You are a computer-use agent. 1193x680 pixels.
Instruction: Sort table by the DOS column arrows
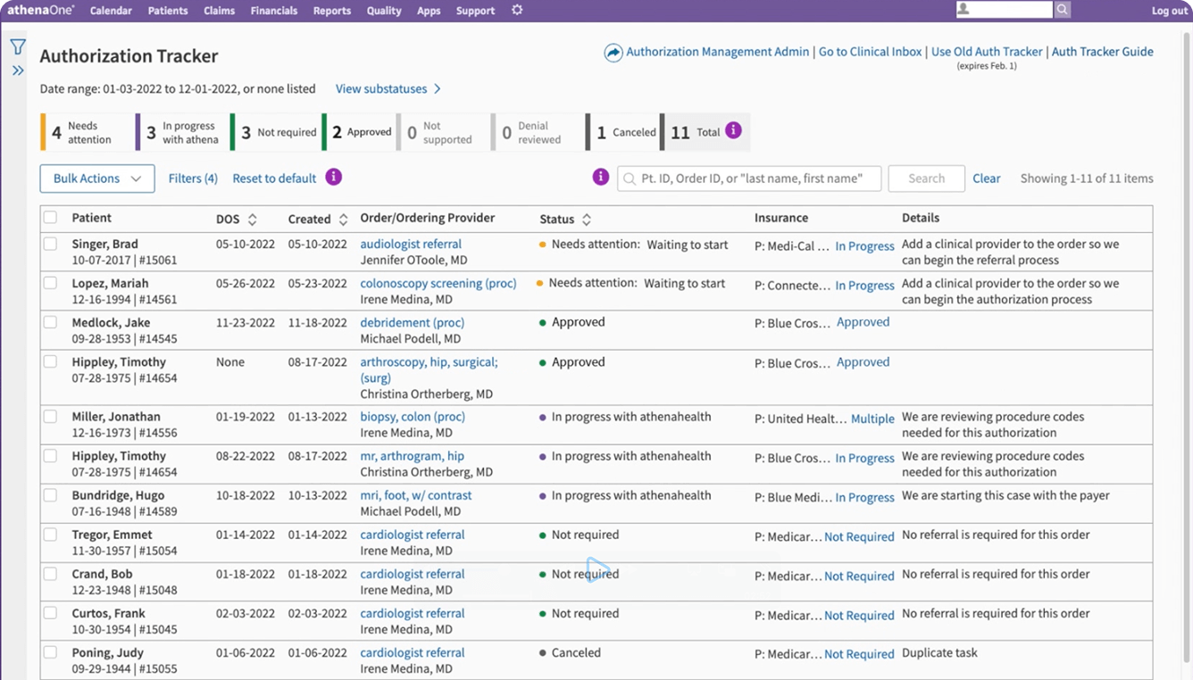click(x=253, y=220)
